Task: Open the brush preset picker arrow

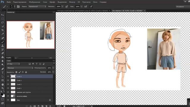Action: click(15, 7)
